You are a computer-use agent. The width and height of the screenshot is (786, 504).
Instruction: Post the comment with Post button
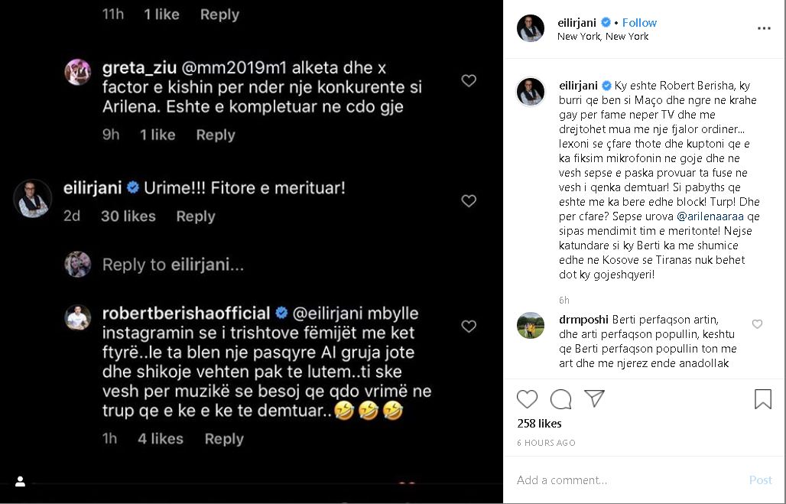coord(760,480)
